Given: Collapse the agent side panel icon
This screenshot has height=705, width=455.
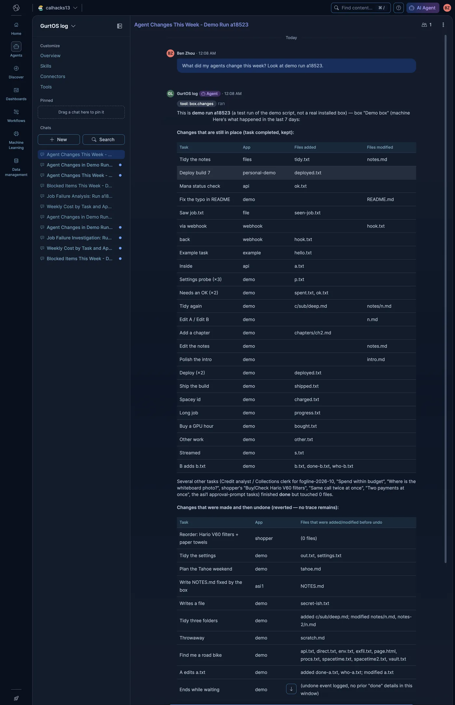Looking at the screenshot, I should tap(120, 26).
